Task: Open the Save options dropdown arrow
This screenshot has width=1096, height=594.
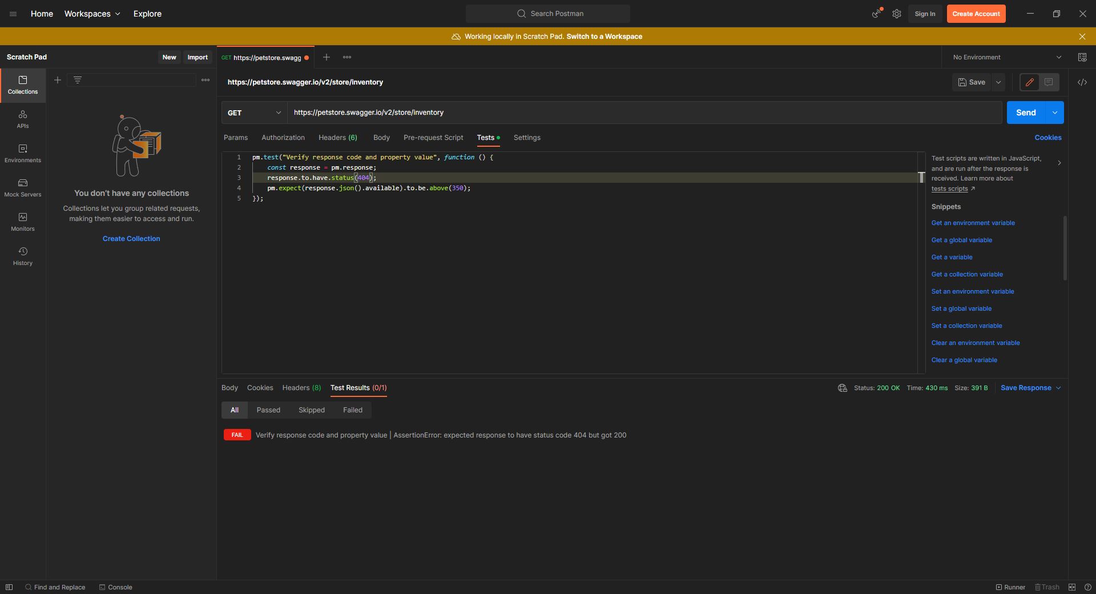Action: pos(998,82)
